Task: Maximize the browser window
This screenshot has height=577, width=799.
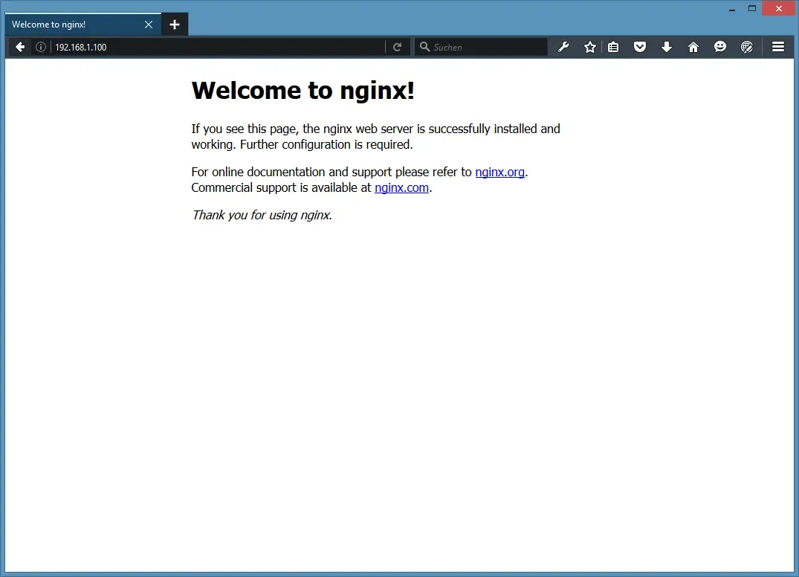Action: tap(752, 8)
